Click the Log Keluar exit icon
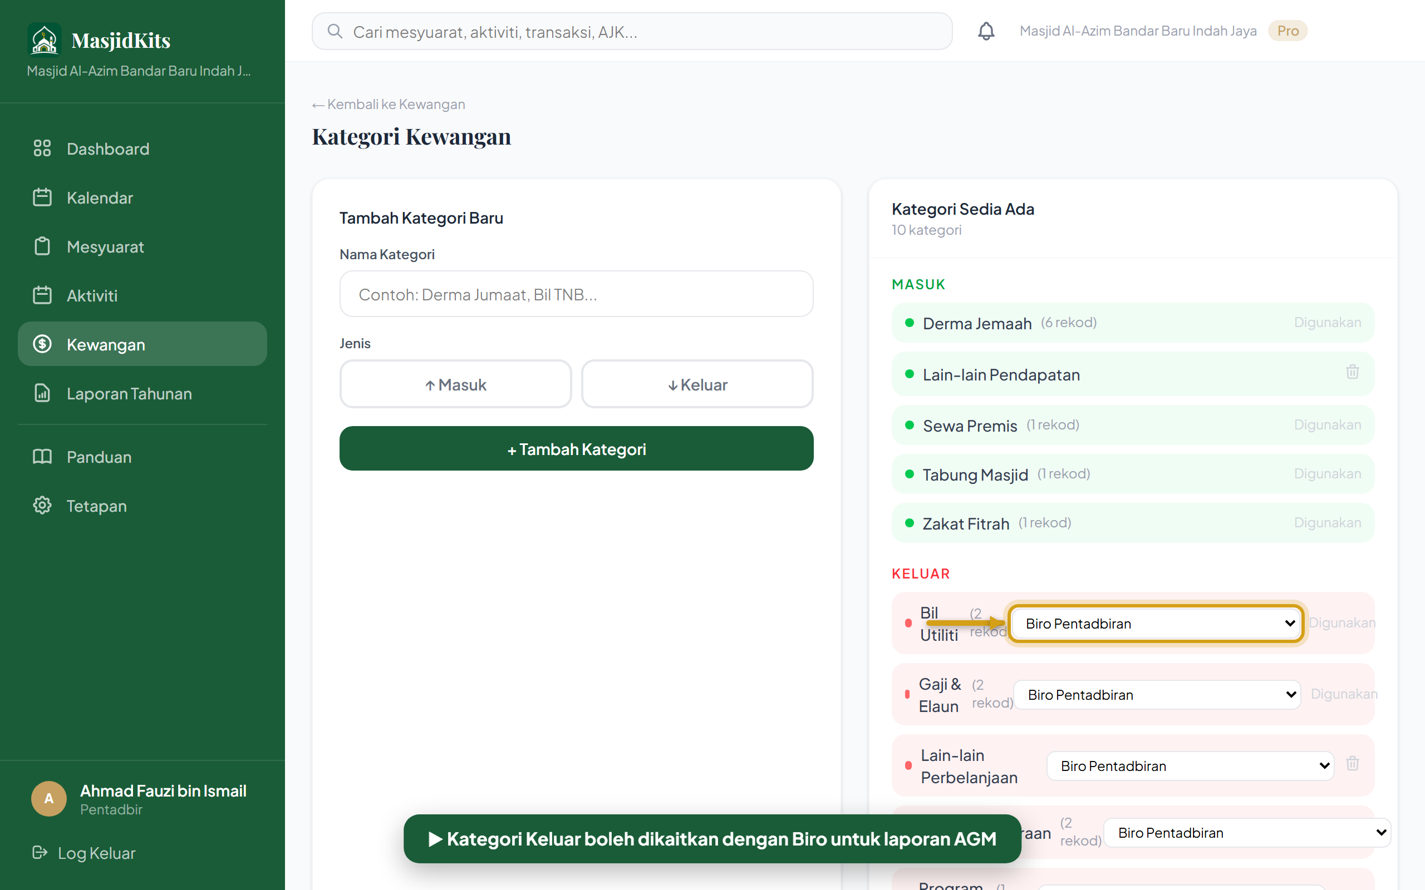 [x=40, y=852]
